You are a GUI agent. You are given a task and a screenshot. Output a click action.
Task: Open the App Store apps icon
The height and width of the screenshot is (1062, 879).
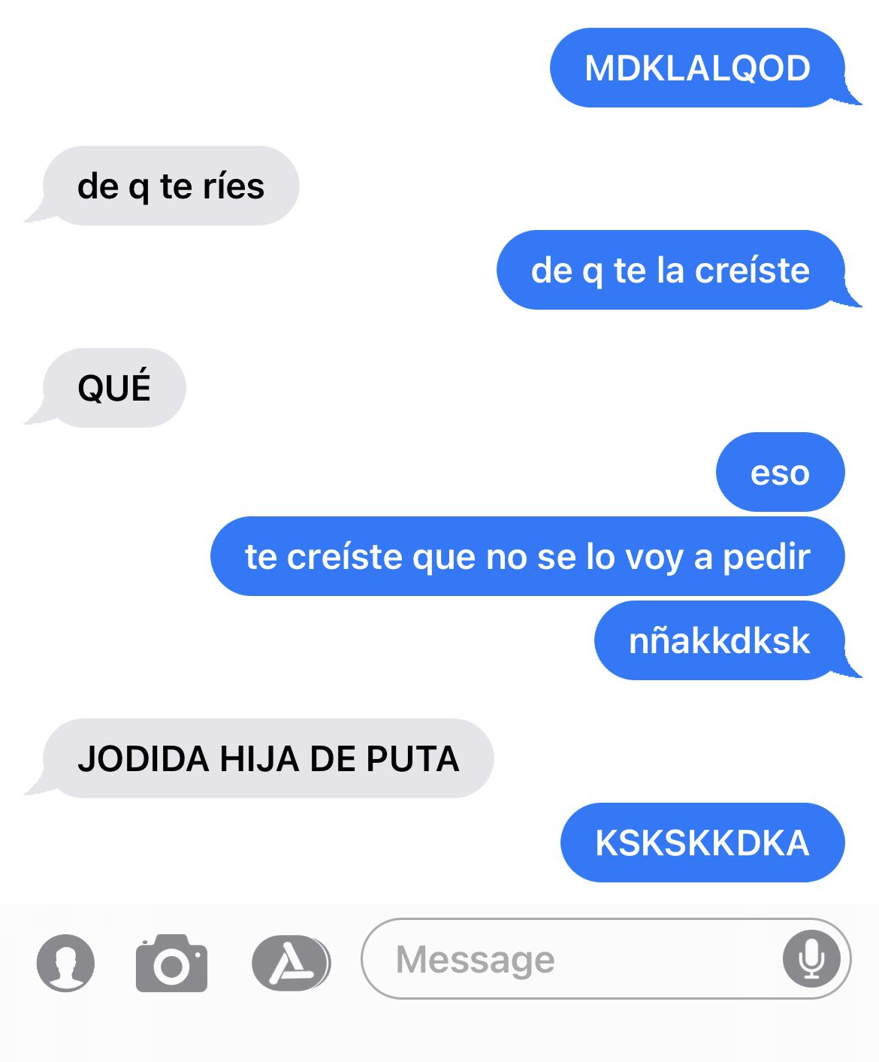coord(291,963)
